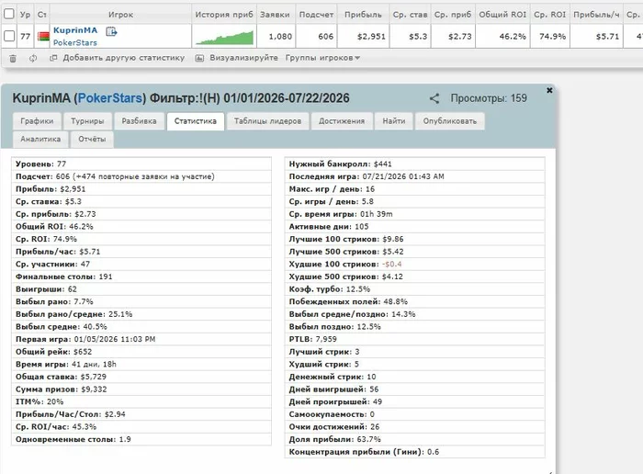Image resolution: width=643 pixels, height=474 pixels.
Task: Click Добавить другую статистику link
Action: coord(123,58)
